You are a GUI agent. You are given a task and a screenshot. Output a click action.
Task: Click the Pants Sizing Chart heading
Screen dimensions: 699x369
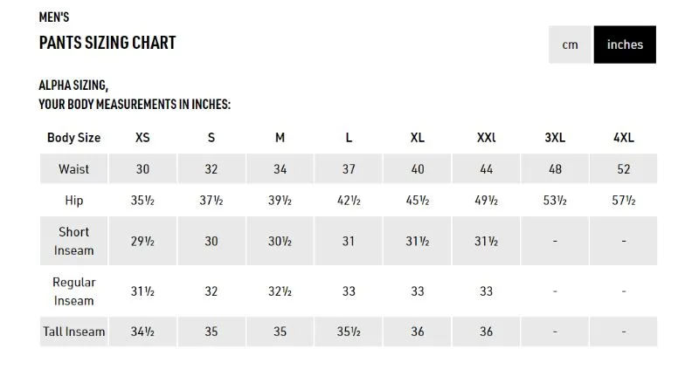[x=107, y=43]
